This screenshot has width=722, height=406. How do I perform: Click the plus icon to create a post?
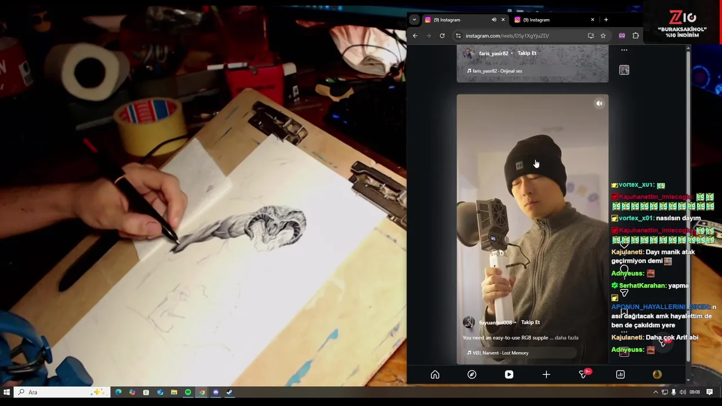[546, 374]
